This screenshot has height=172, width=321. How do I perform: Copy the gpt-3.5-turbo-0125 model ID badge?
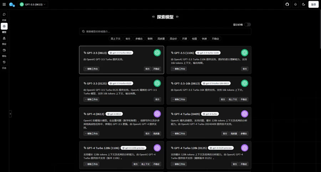121,84
